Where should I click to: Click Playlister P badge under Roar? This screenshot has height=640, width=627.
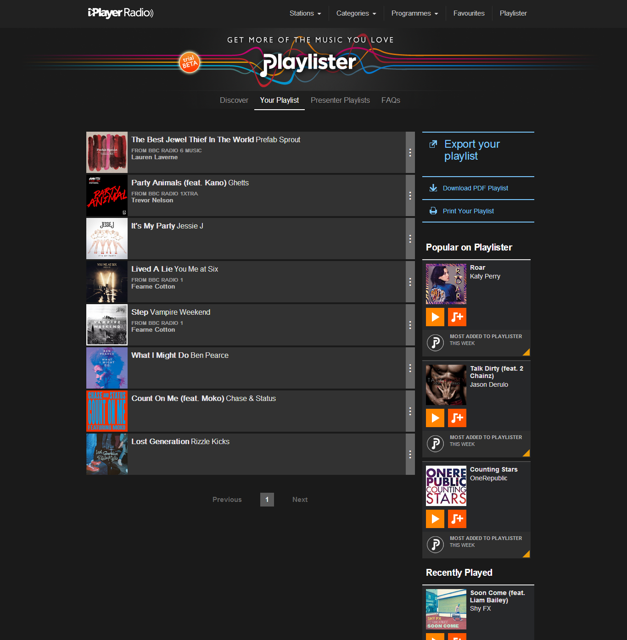435,343
